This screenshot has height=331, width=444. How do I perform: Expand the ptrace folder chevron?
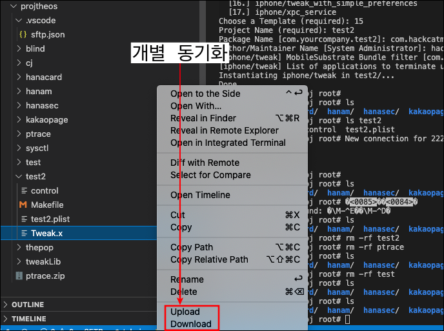(x=19, y=134)
